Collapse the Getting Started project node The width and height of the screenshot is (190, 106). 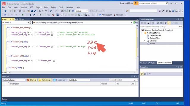click(142, 33)
